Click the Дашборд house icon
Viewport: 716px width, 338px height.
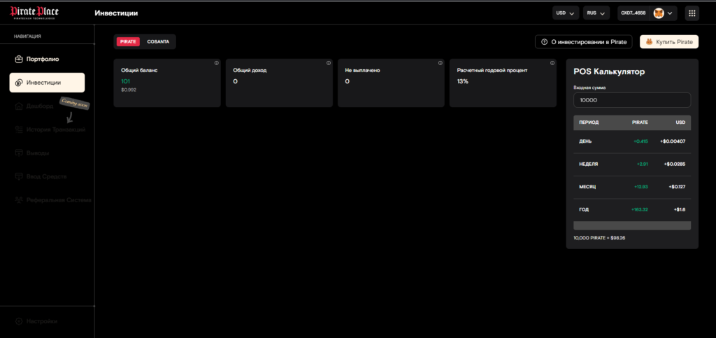tap(19, 106)
